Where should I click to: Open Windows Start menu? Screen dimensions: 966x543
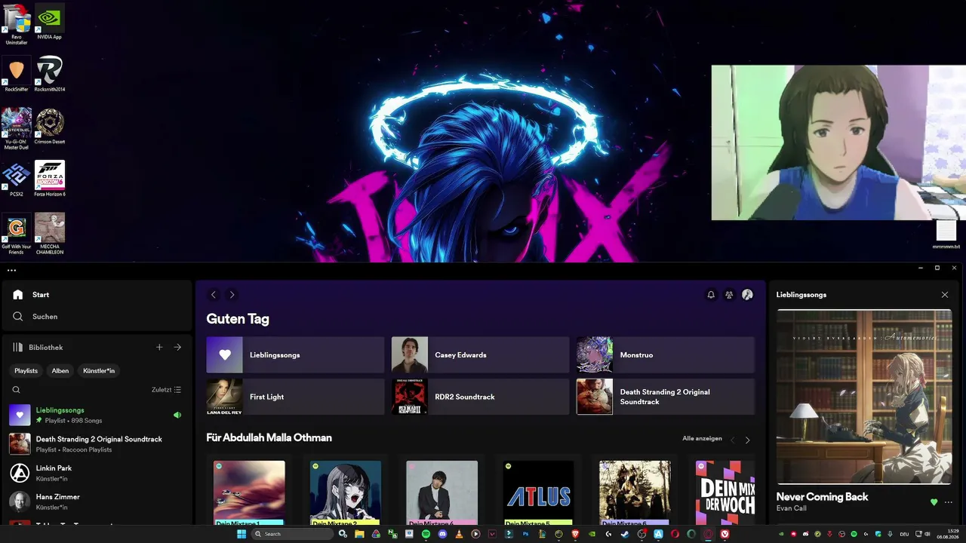(241, 534)
